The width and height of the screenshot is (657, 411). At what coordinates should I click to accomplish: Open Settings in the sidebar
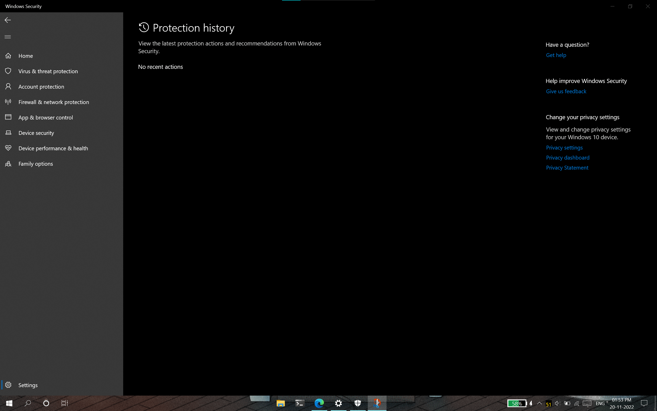click(x=28, y=385)
